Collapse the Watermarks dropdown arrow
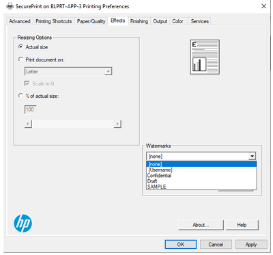This screenshot has height=255, width=273. pyautogui.click(x=252, y=157)
